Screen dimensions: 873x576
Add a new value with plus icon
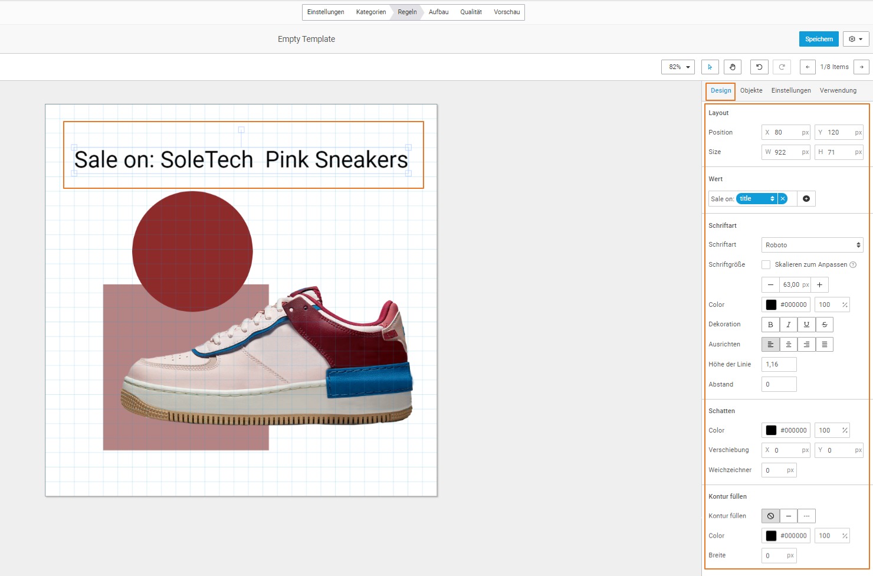click(x=806, y=199)
